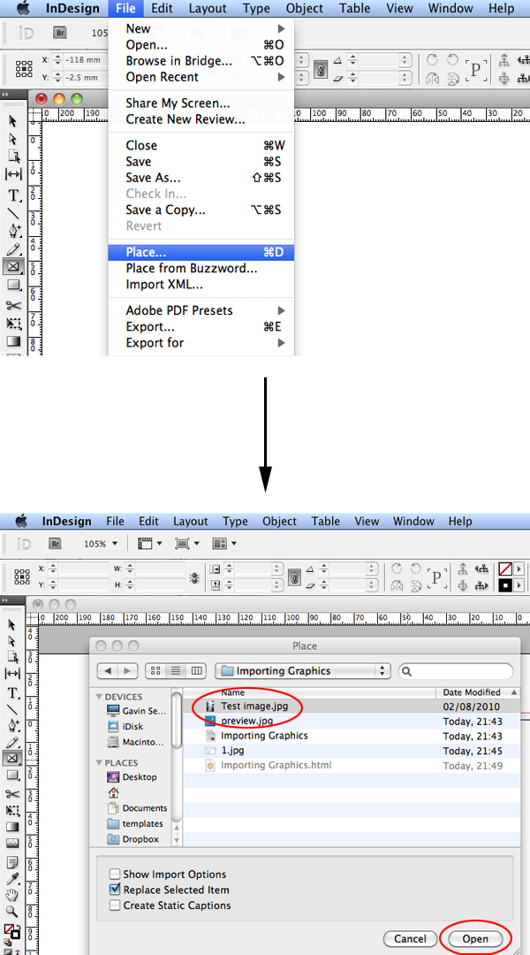Select 1.jpg in the file list
The image size is (530, 955).
(x=352, y=751)
